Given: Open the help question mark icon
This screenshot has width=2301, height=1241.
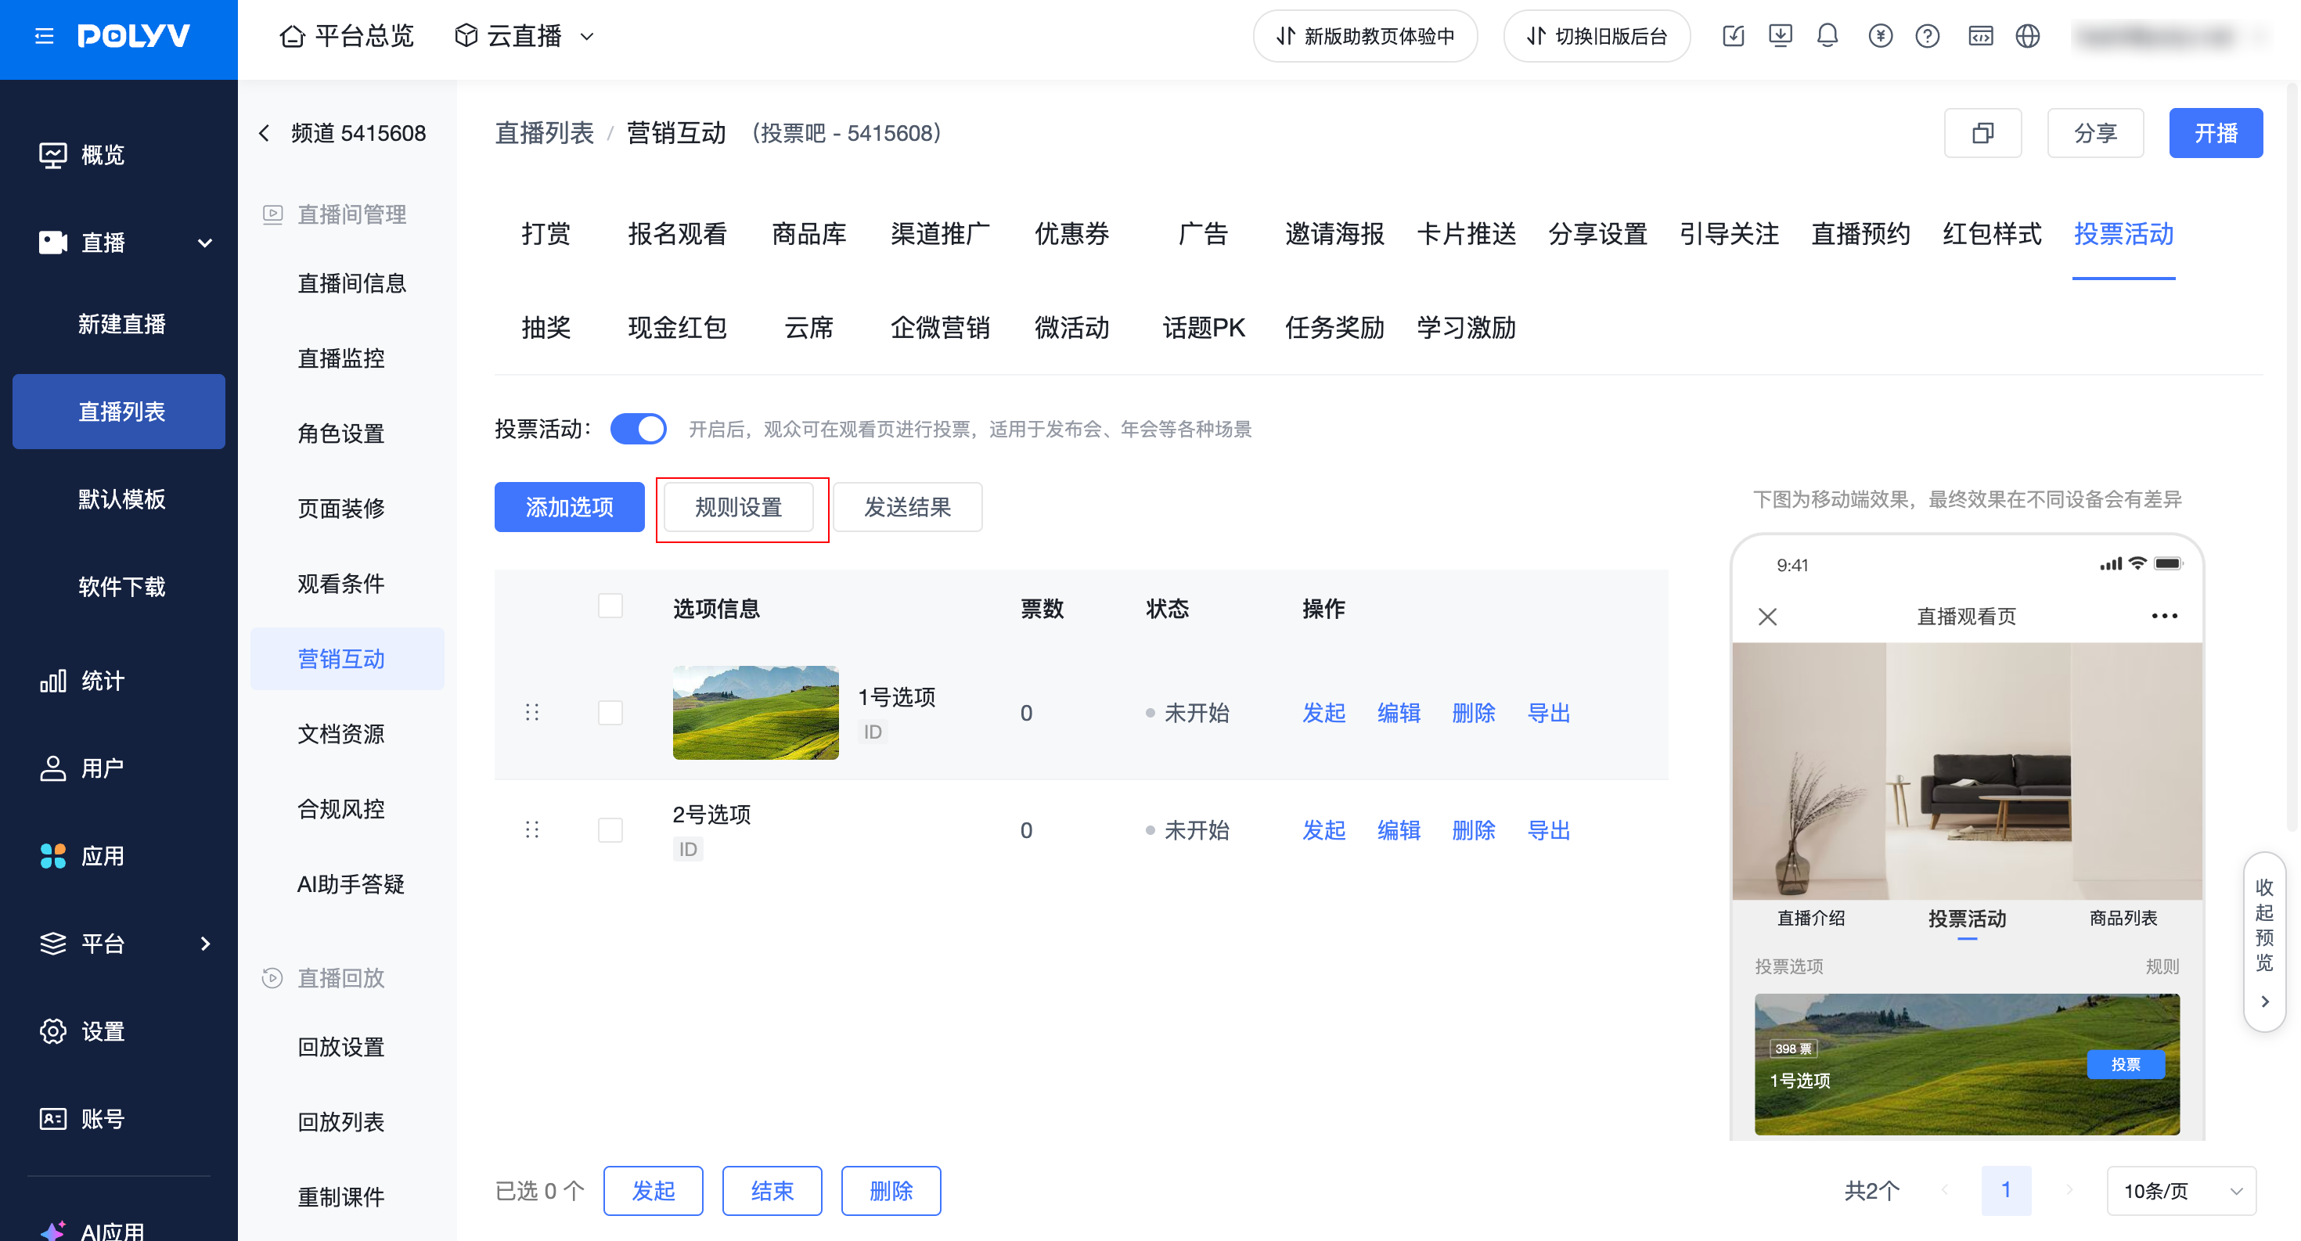Looking at the screenshot, I should pyautogui.click(x=1927, y=36).
